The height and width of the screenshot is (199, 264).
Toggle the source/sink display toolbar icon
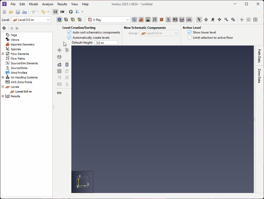(x=168, y=20)
